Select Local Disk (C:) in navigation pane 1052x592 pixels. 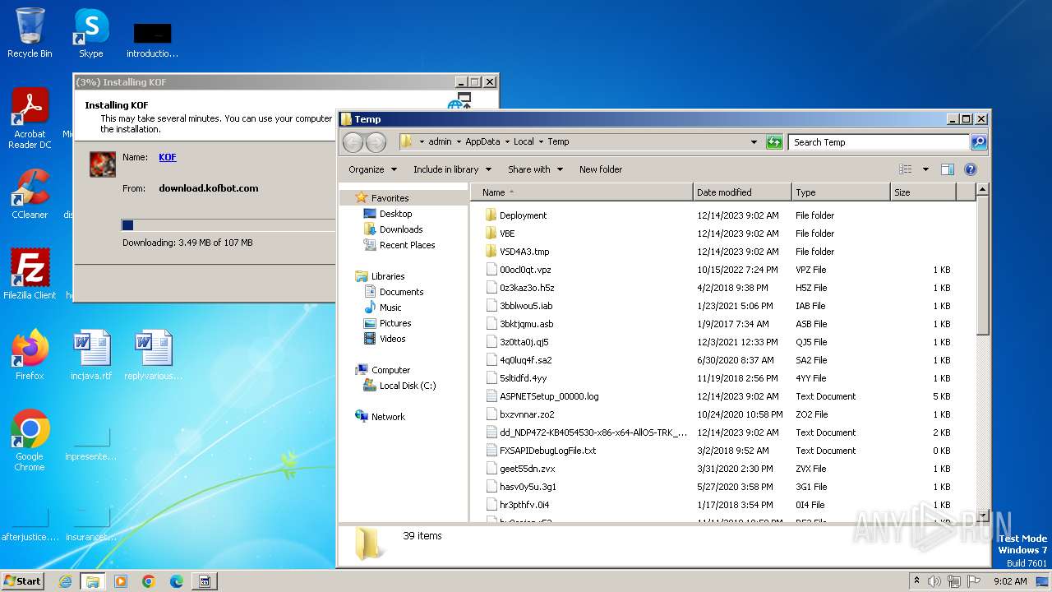pos(408,386)
